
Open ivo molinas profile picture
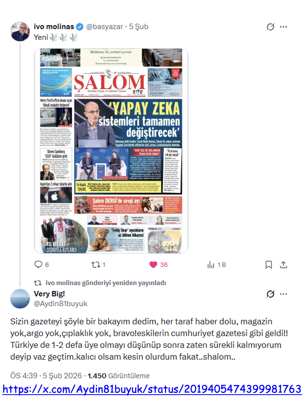pos(20,32)
